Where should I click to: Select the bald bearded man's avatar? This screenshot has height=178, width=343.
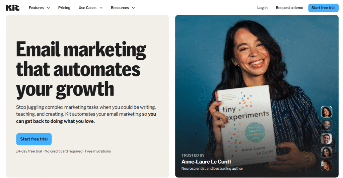[326, 125]
